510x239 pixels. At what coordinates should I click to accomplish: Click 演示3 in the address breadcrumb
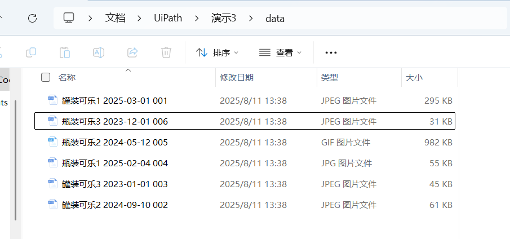click(x=224, y=18)
